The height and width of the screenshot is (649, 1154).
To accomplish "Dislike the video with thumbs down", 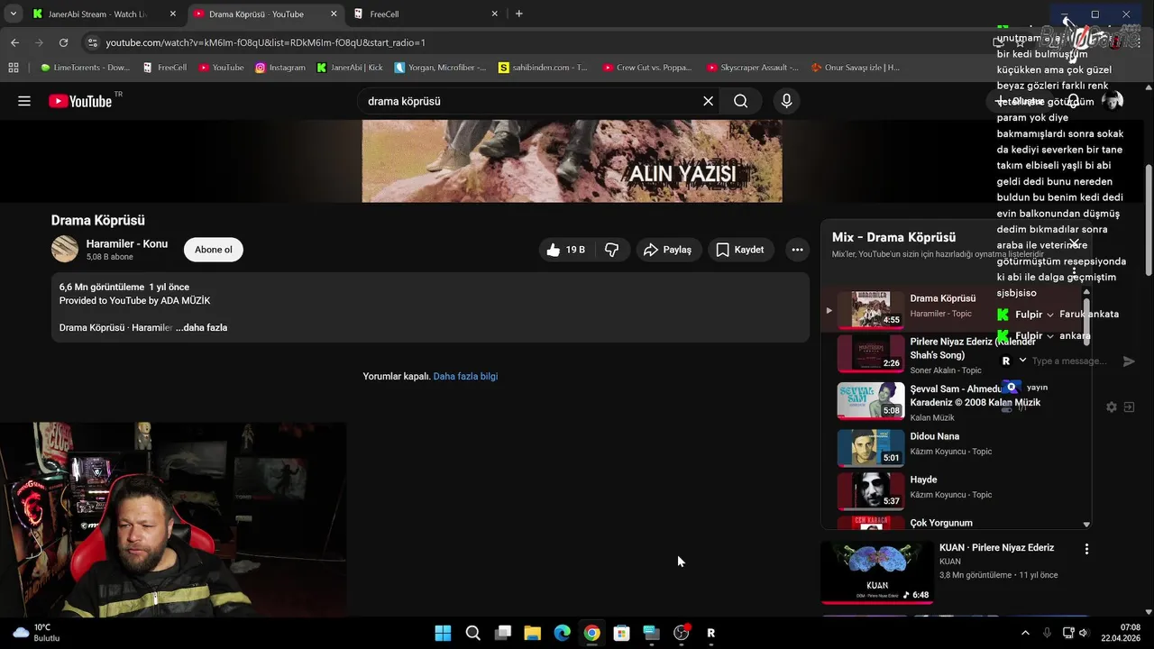I will click(611, 250).
